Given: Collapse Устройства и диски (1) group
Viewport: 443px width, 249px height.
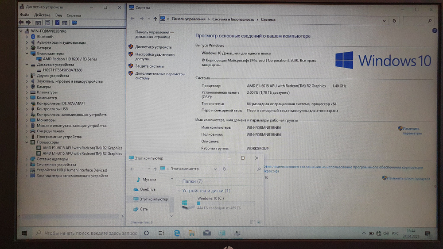Looking at the screenshot, I should point(179,191).
